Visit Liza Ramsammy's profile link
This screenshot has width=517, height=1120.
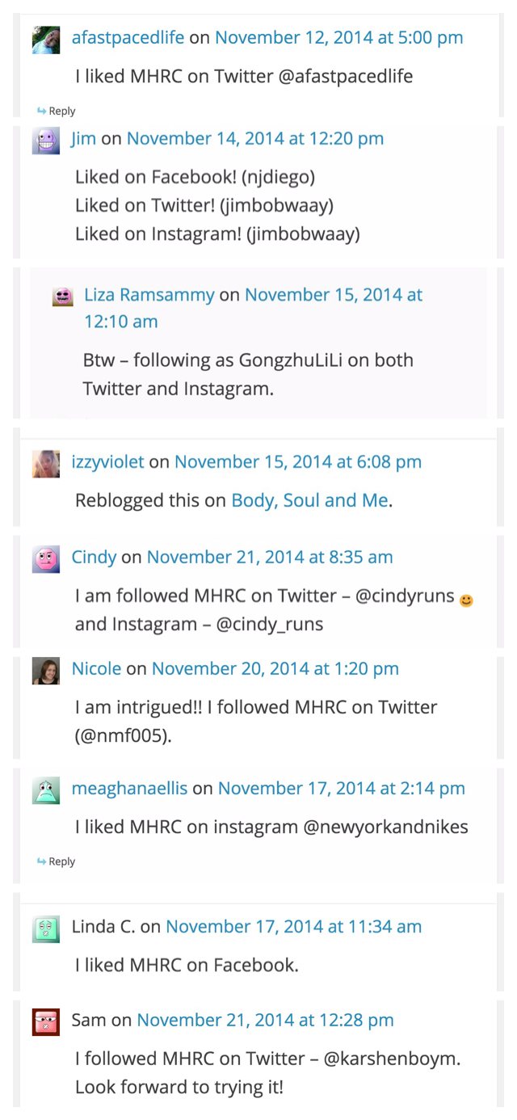149,295
